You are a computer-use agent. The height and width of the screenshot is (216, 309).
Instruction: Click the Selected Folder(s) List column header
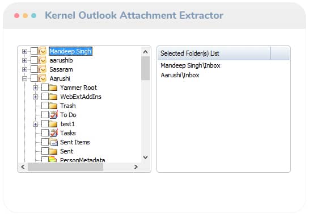(214, 53)
